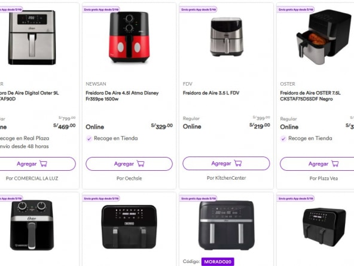Click the MORADO20 promo code badge
The image size is (354, 266).
point(218,262)
